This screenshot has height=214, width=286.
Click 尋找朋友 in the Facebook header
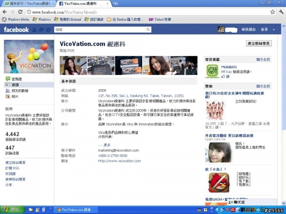point(248,29)
